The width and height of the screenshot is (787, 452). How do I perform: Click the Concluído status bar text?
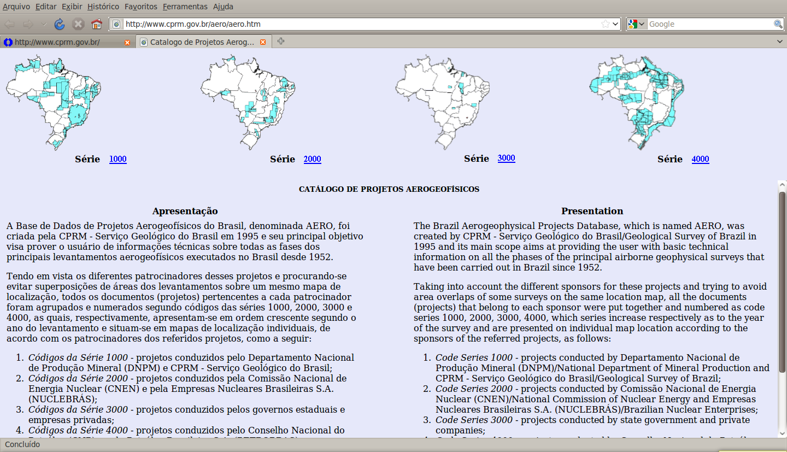point(22,444)
